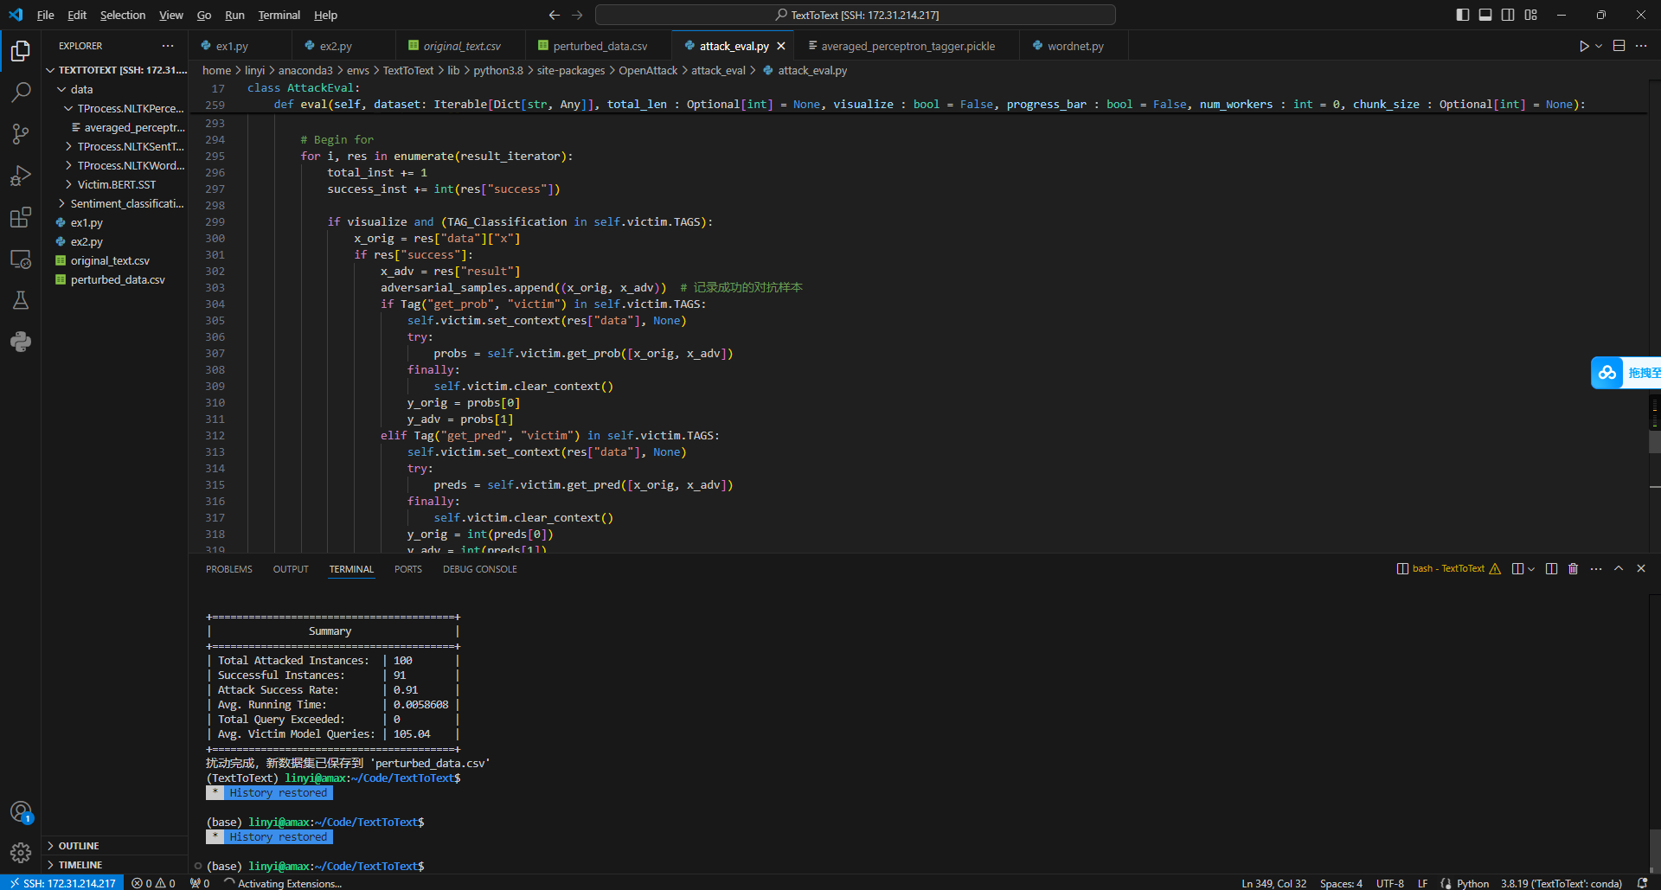Click the command center search box

[856, 15]
